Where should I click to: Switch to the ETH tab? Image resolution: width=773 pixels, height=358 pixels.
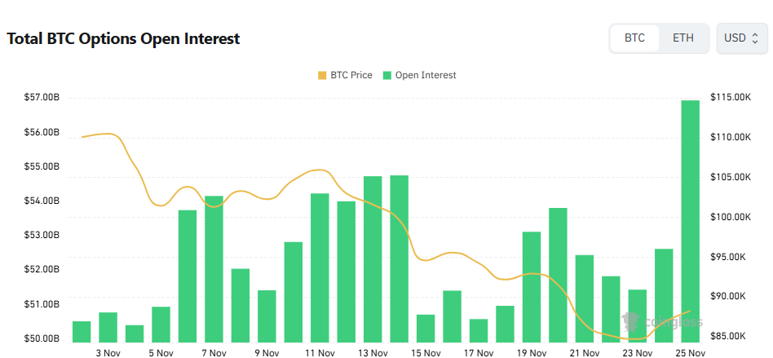(682, 38)
